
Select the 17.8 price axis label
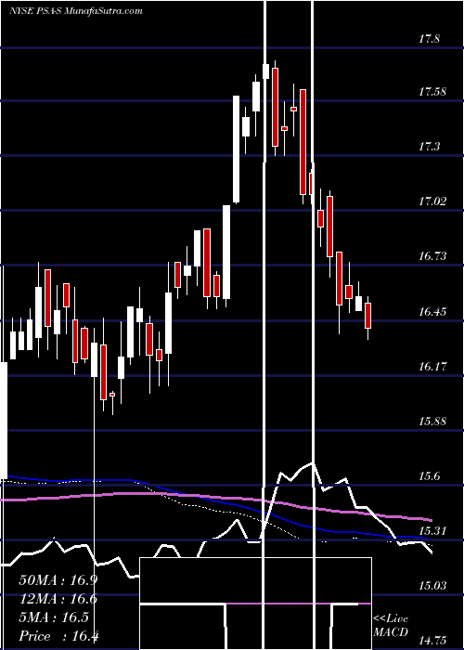click(429, 39)
